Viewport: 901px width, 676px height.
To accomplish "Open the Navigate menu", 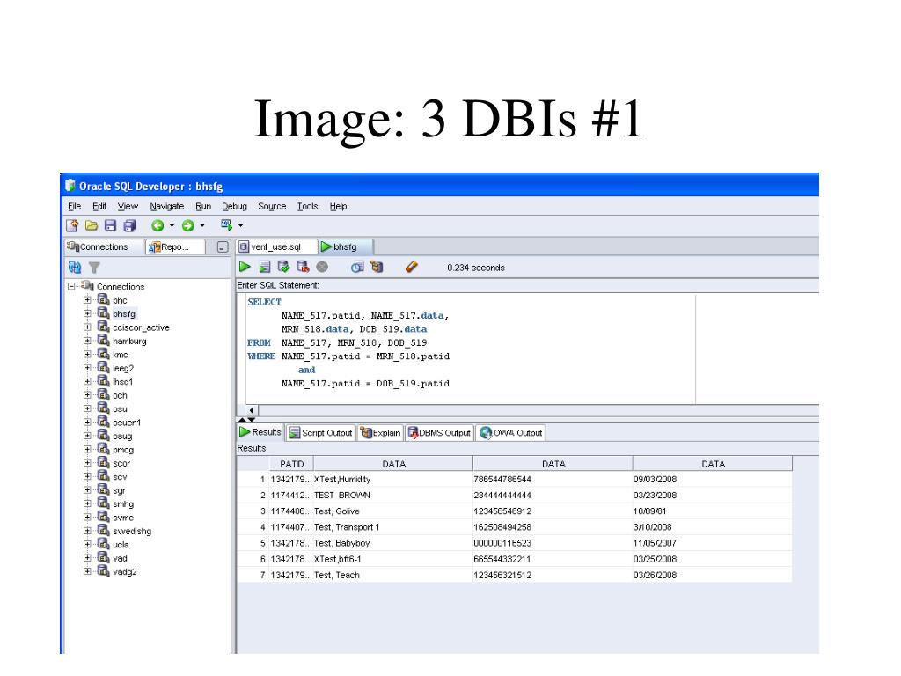I will pyautogui.click(x=166, y=206).
